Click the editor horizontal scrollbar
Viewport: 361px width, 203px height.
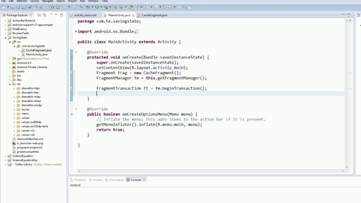[x=210, y=171]
